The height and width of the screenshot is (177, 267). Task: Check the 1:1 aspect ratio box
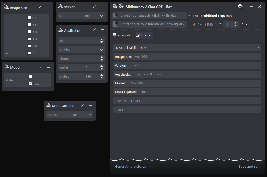coord(29,53)
